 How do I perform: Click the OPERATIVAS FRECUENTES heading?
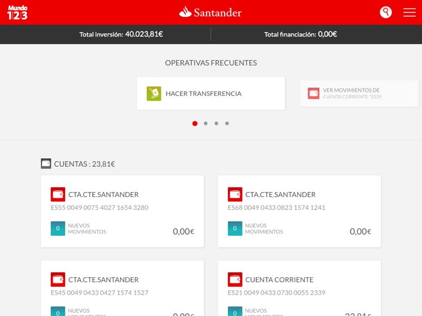pos(211,63)
